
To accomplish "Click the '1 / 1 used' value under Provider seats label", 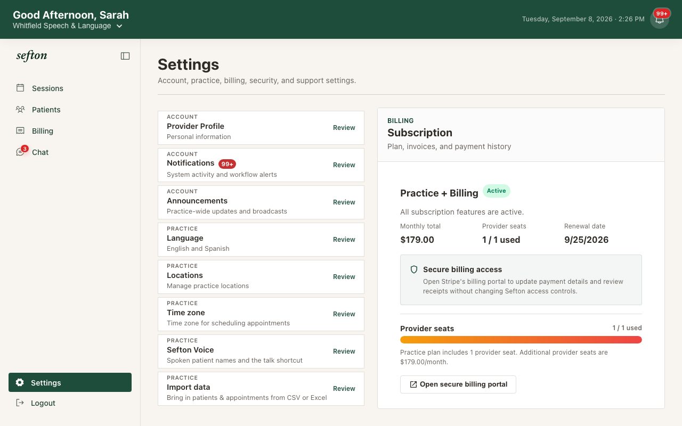I will 501,240.
